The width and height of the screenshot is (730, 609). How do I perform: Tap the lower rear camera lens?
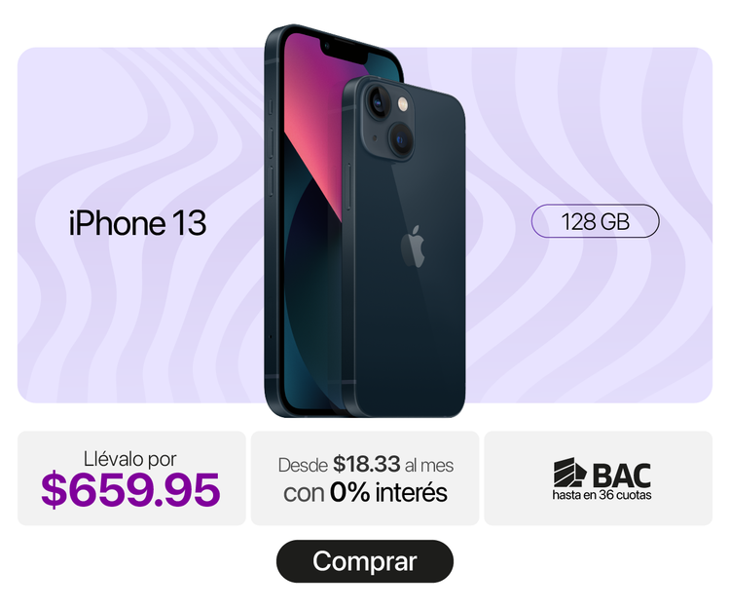click(x=401, y=137)
